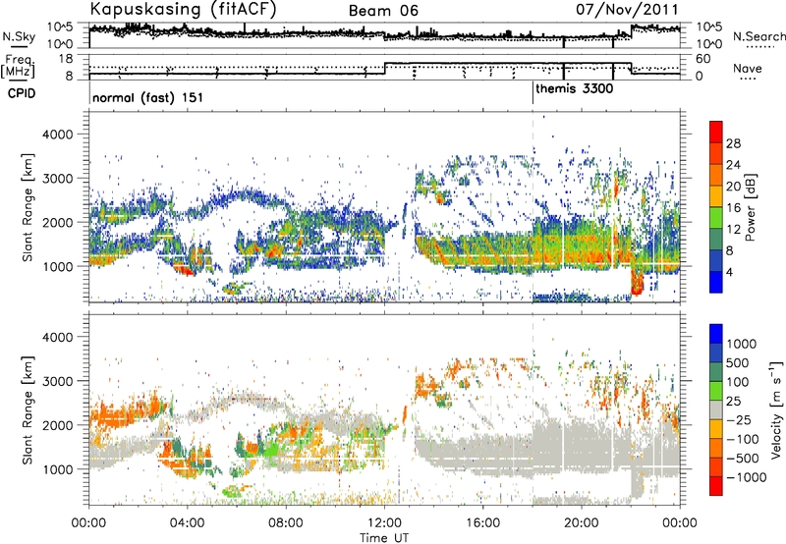Click the "Nave" legend label

click(748, 68)
